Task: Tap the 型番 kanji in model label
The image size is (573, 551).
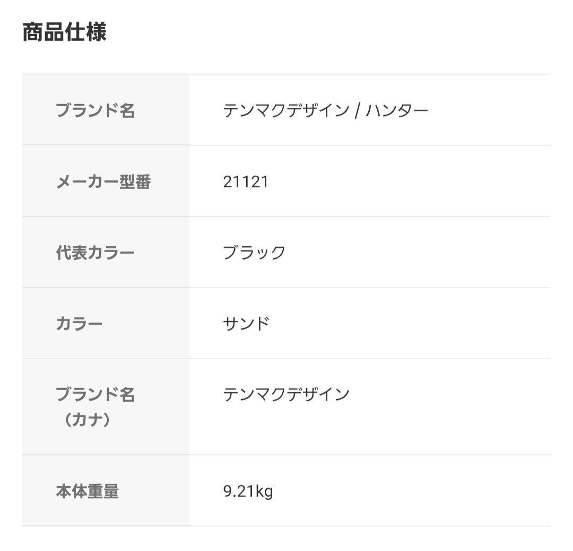Action: (135, 182)
